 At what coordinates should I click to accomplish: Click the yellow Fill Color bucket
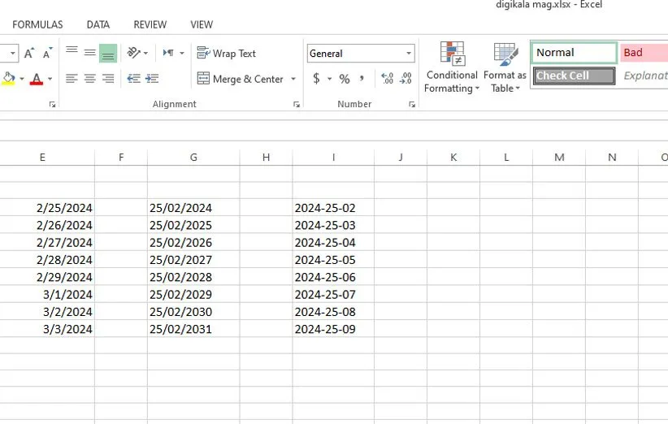point(9,79)
